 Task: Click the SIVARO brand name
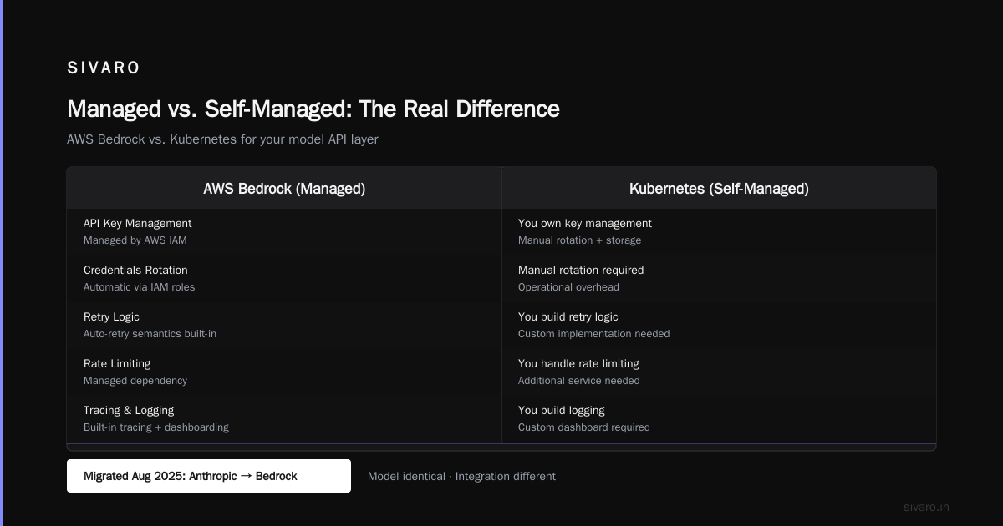(104, 68)
